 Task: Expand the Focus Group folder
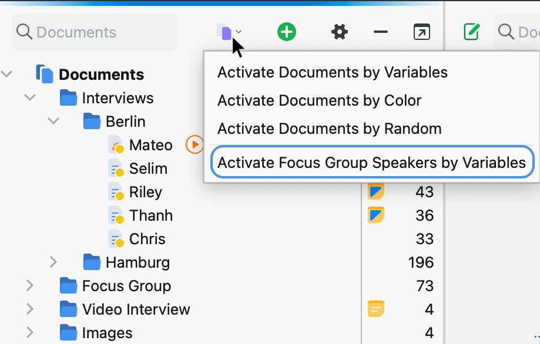click(x=29, y=285)
